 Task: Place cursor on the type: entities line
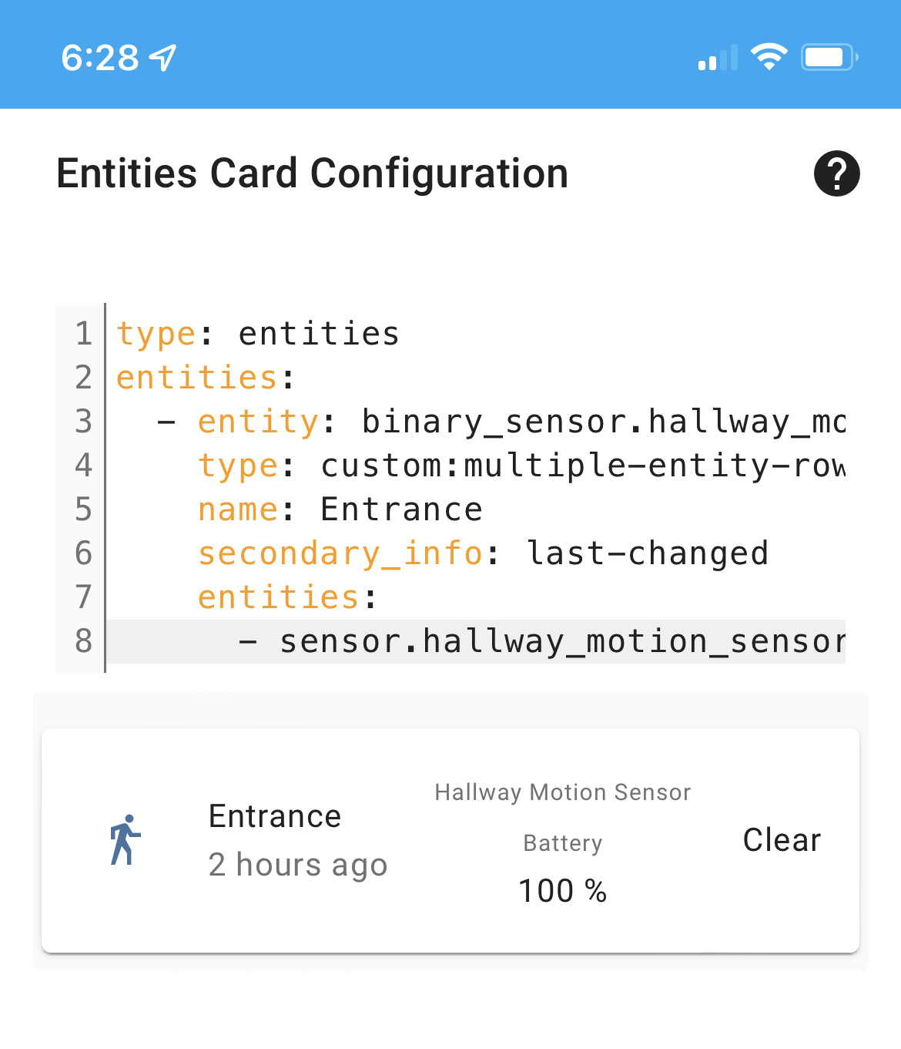(x=257, y=333)
